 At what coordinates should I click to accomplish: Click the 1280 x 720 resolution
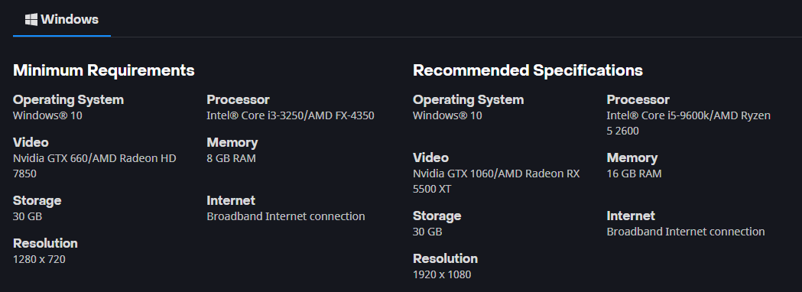(39, 259)
